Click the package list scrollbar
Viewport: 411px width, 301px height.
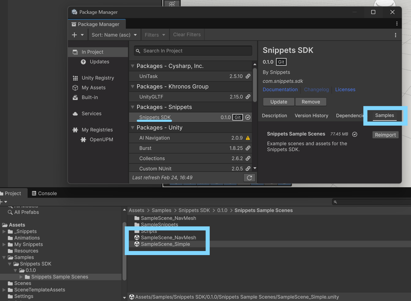[x=255, y=85]
